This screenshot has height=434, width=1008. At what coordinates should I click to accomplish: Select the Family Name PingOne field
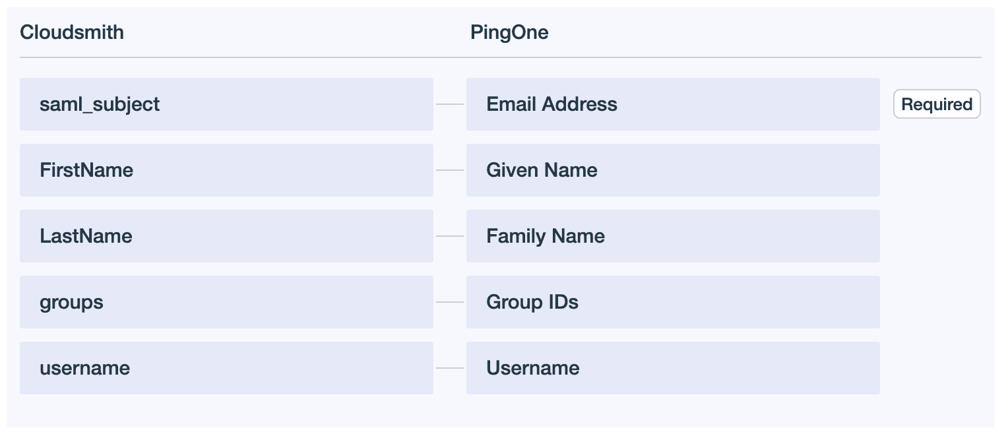673,236
